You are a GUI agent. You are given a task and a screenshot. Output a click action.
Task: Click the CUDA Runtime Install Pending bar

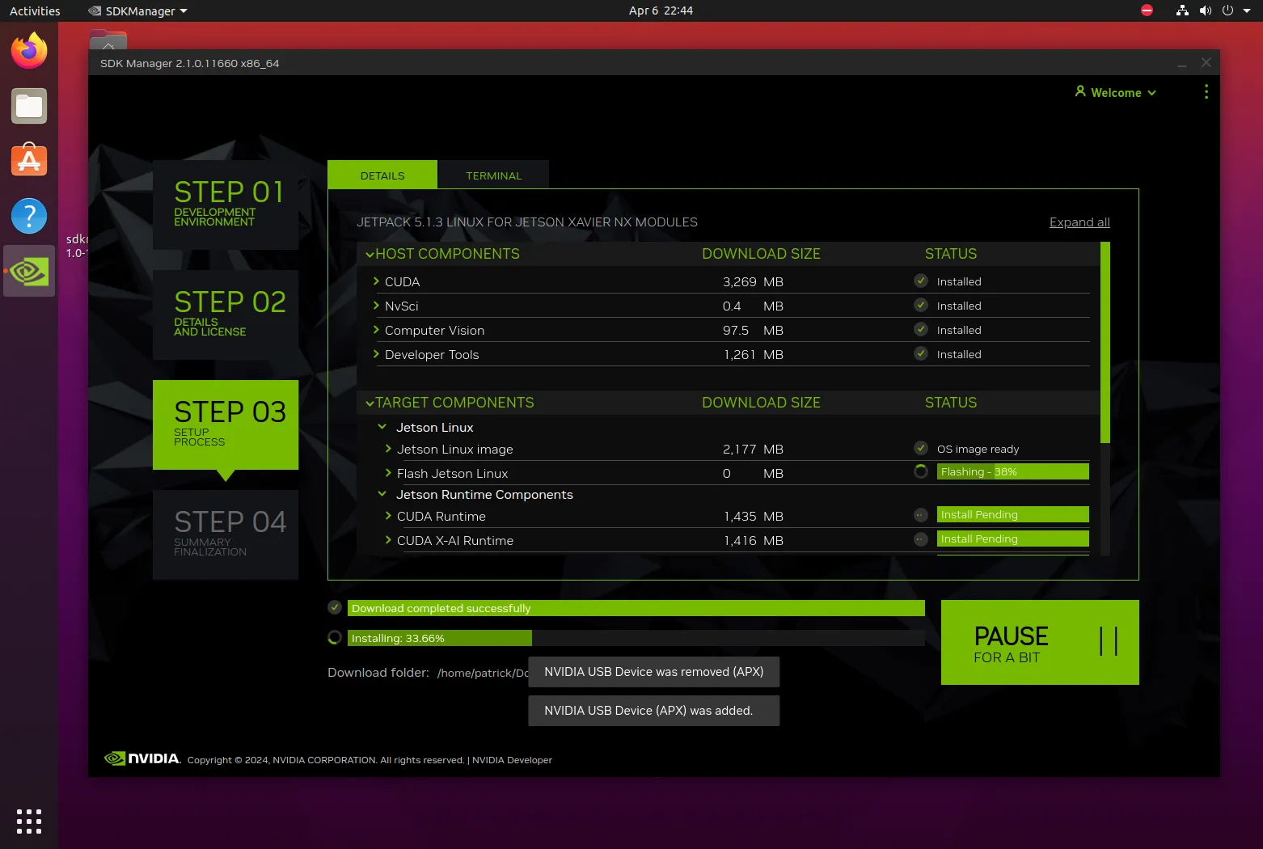click(x=1012, y=514)
